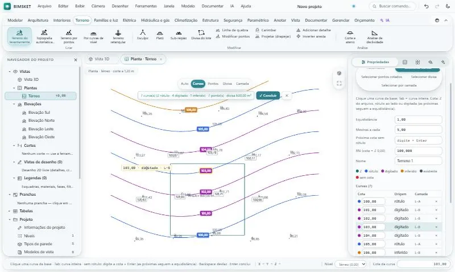
Task: Choose Carimbar in the ribbon
Action: (266, 30)
